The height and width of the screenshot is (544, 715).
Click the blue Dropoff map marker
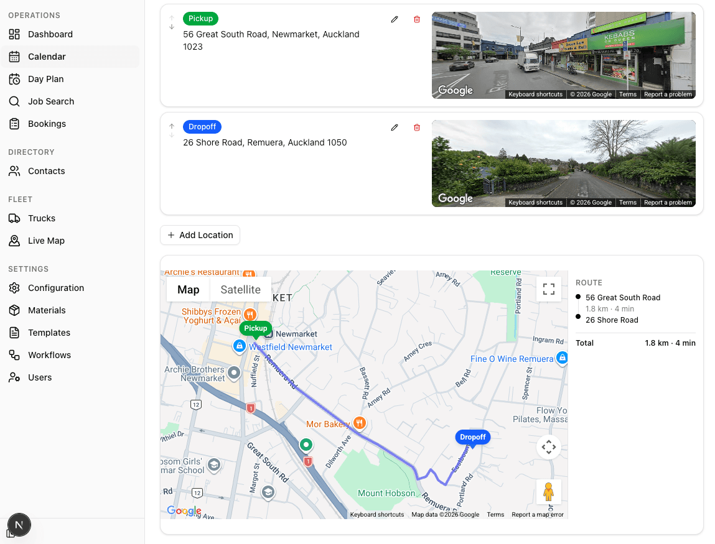[472, 438]
